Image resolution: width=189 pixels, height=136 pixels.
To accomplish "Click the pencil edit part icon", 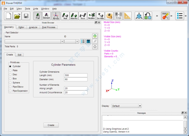I will tap(95, 41).
